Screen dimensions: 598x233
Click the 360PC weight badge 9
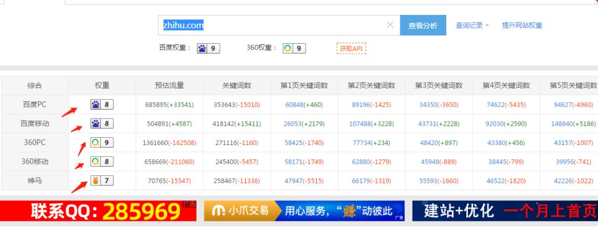tap(102, 143)
